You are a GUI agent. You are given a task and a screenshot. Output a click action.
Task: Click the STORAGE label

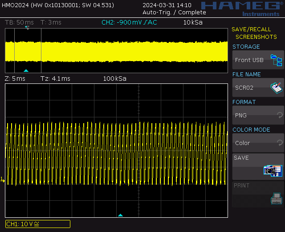coord(246,47)
